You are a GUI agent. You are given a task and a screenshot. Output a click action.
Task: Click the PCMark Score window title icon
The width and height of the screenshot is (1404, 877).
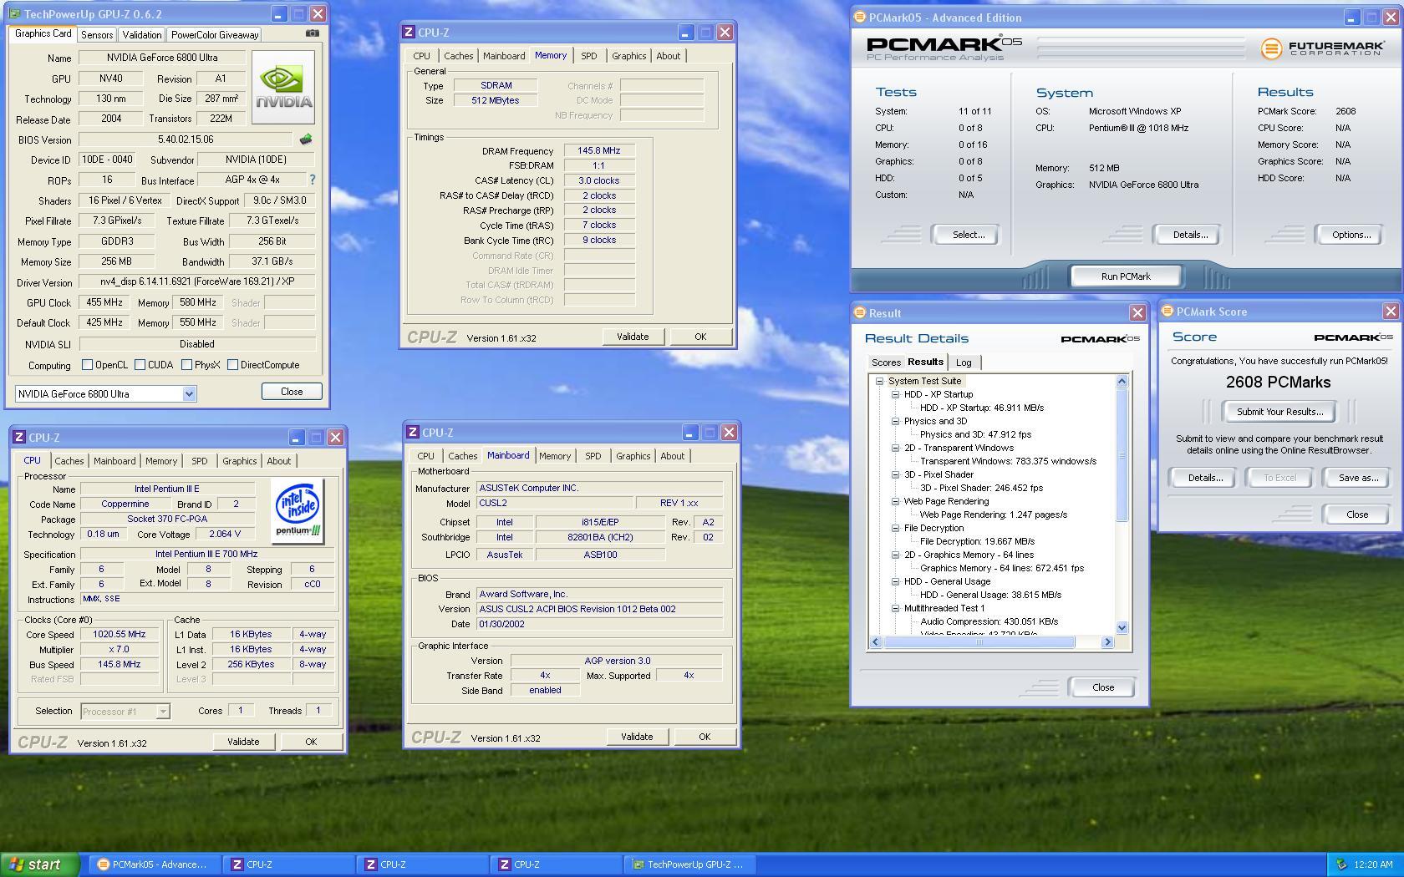(1167, 312)
